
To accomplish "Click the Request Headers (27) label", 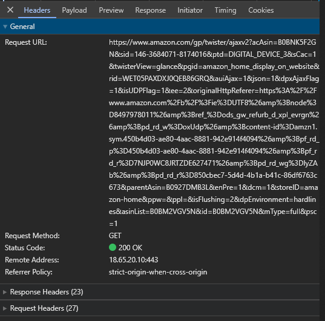I will tap(44, 308).
